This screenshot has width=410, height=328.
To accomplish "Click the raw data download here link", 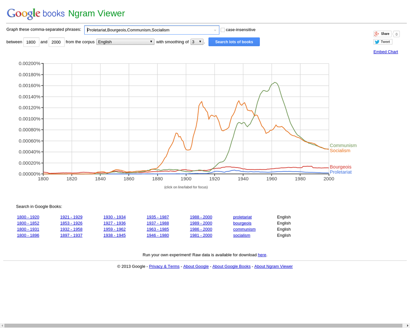I will (x=262, y=255).
